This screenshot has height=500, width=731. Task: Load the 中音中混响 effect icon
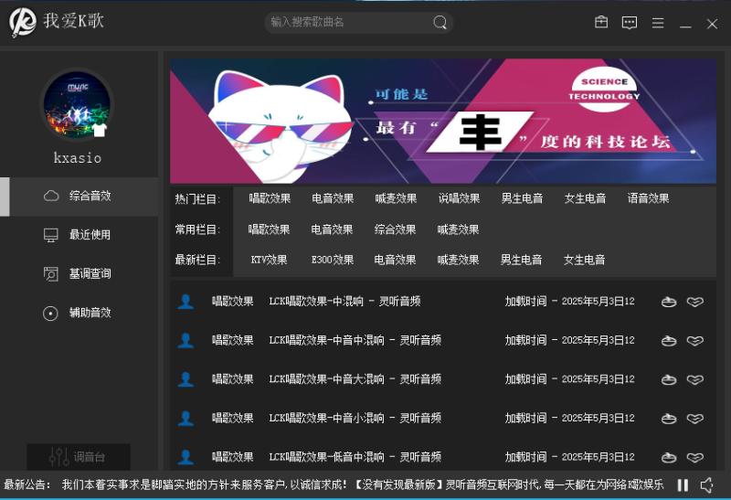point(669,341)
